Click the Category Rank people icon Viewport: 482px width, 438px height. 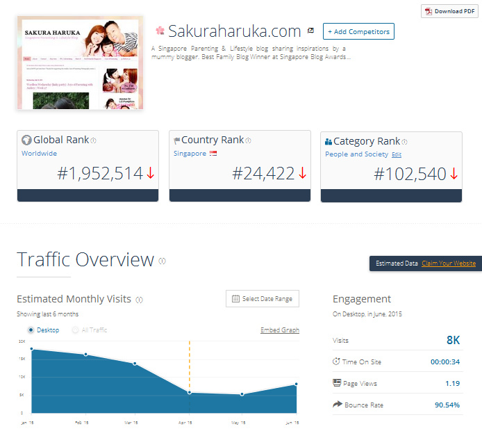[329, 142]
